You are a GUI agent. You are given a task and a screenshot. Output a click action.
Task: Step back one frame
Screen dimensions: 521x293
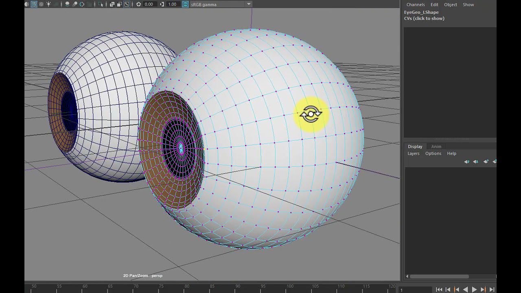pyautogui.click(x=448, y=289)
